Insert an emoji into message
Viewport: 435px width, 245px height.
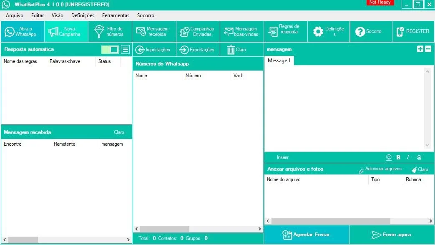[x=389, y=157]
